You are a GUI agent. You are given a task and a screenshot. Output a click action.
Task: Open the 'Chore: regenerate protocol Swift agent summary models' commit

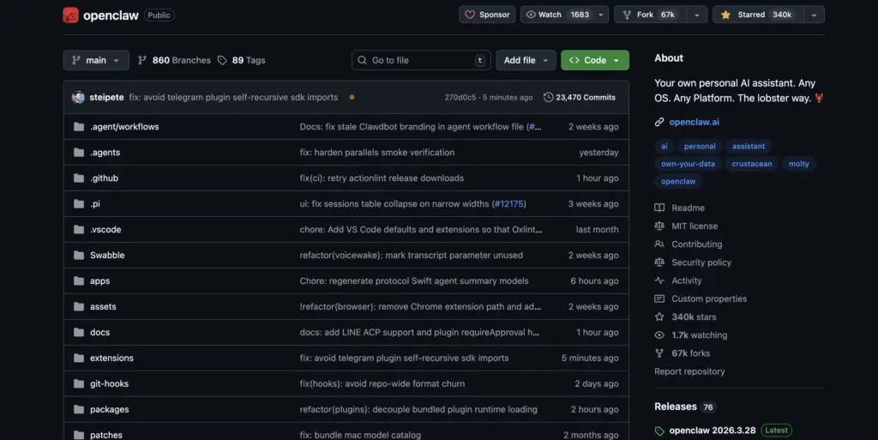click(414, 281)
